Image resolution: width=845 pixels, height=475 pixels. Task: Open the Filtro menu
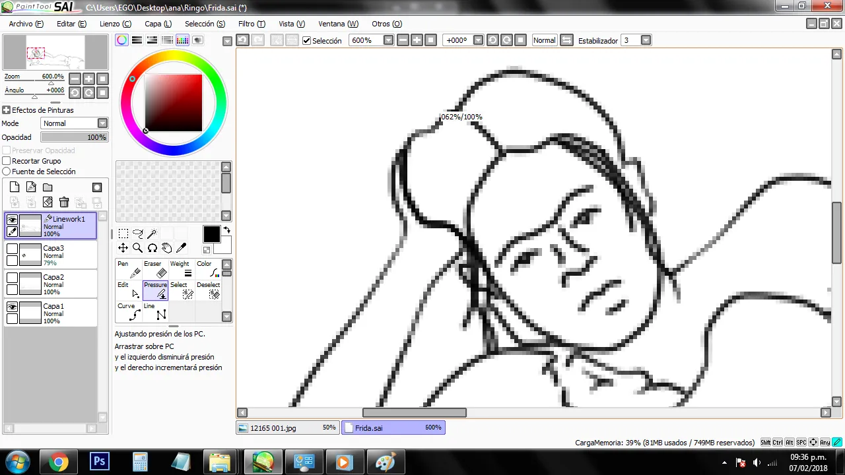point(252,24)
